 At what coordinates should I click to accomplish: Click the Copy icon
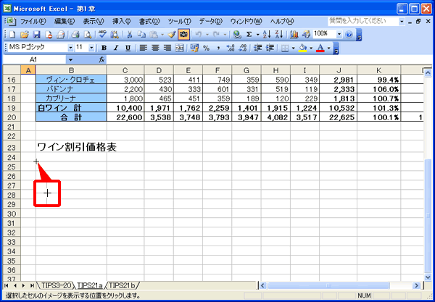(142, 34)
